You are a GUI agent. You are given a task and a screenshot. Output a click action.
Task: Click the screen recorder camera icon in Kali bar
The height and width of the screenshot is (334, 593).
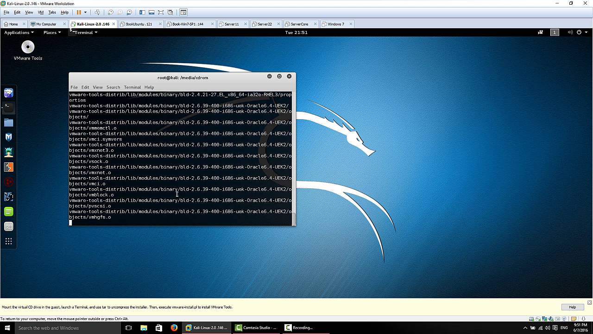540,32
